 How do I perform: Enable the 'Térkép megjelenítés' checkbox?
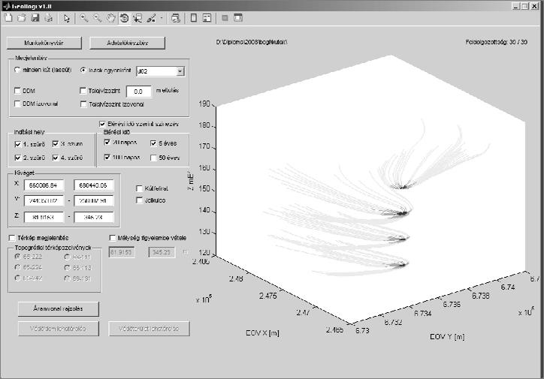(x=12, y=238)
